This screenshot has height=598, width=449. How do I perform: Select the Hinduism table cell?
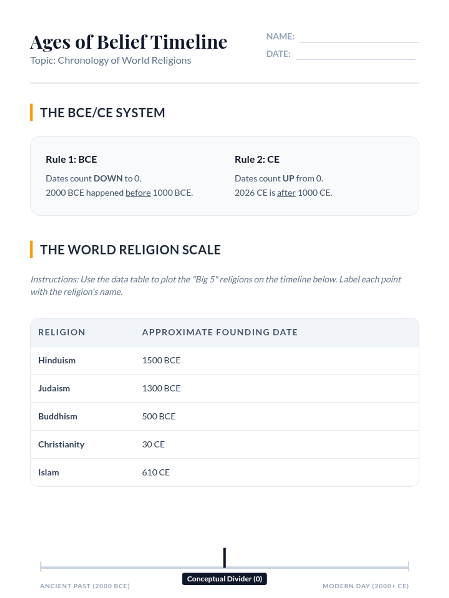(57, 360)
